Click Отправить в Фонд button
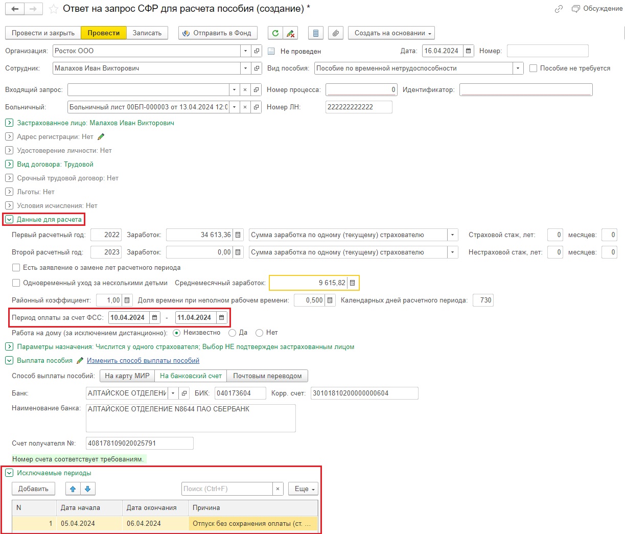The image size is (625, 534). [x=218, y=33]
